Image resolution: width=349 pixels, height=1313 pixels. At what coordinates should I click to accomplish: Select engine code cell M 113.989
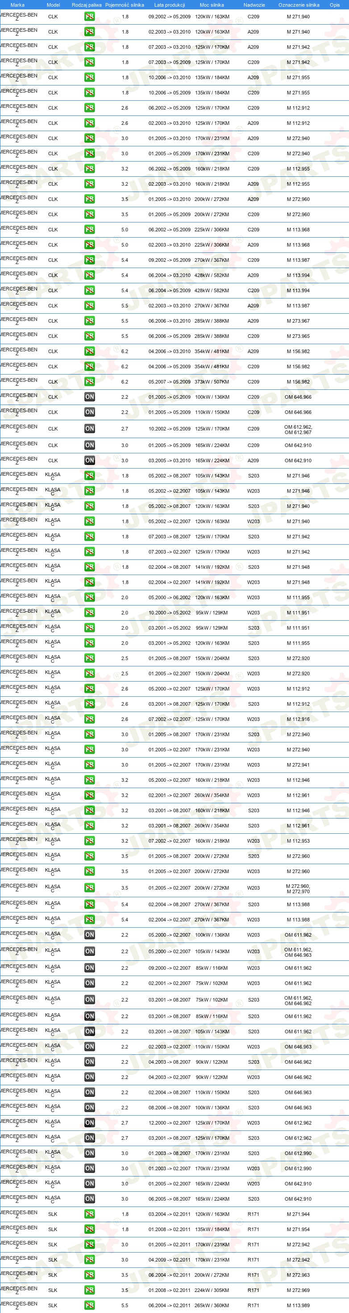pyautogui.click(x=298, y=1306)
